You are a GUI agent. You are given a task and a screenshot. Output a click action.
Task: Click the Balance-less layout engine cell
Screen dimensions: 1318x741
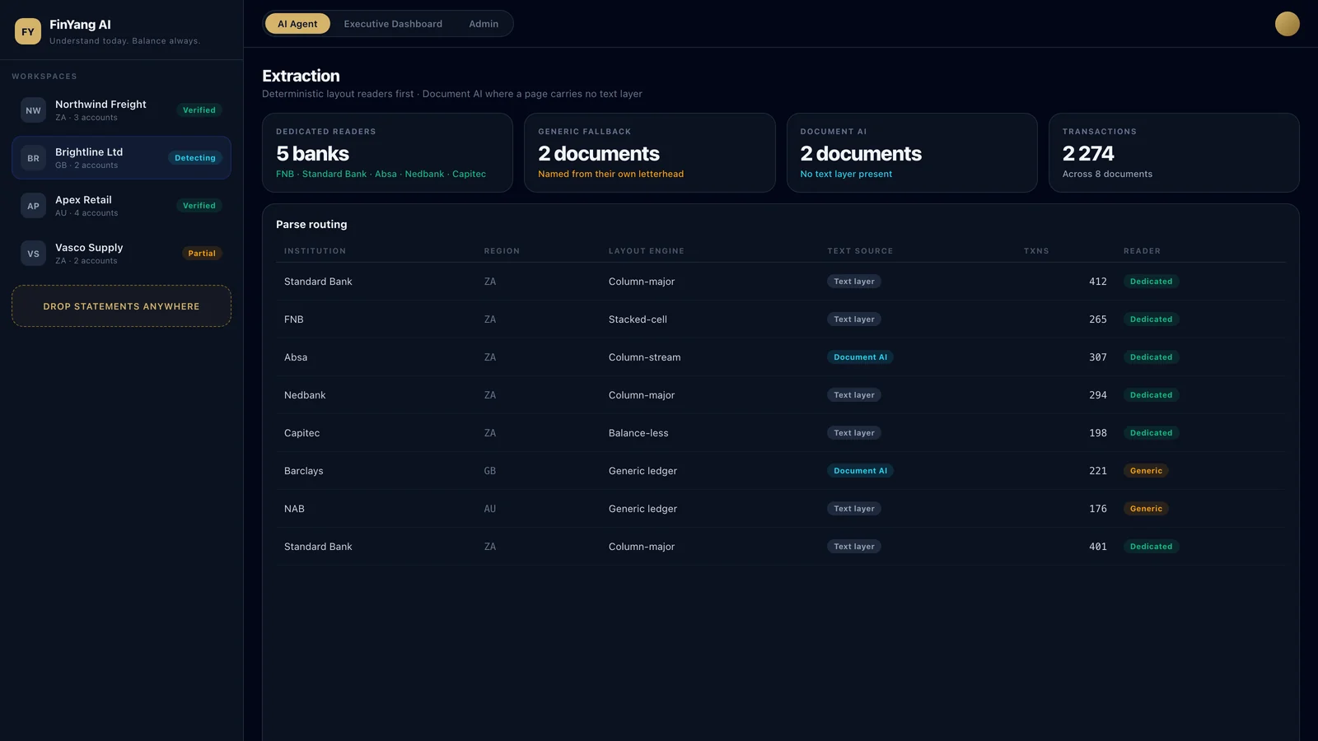(638, 433)
